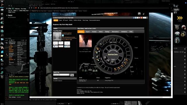Click the builder avatar portrait
187x105 pixels.
[x=57, y=36]
